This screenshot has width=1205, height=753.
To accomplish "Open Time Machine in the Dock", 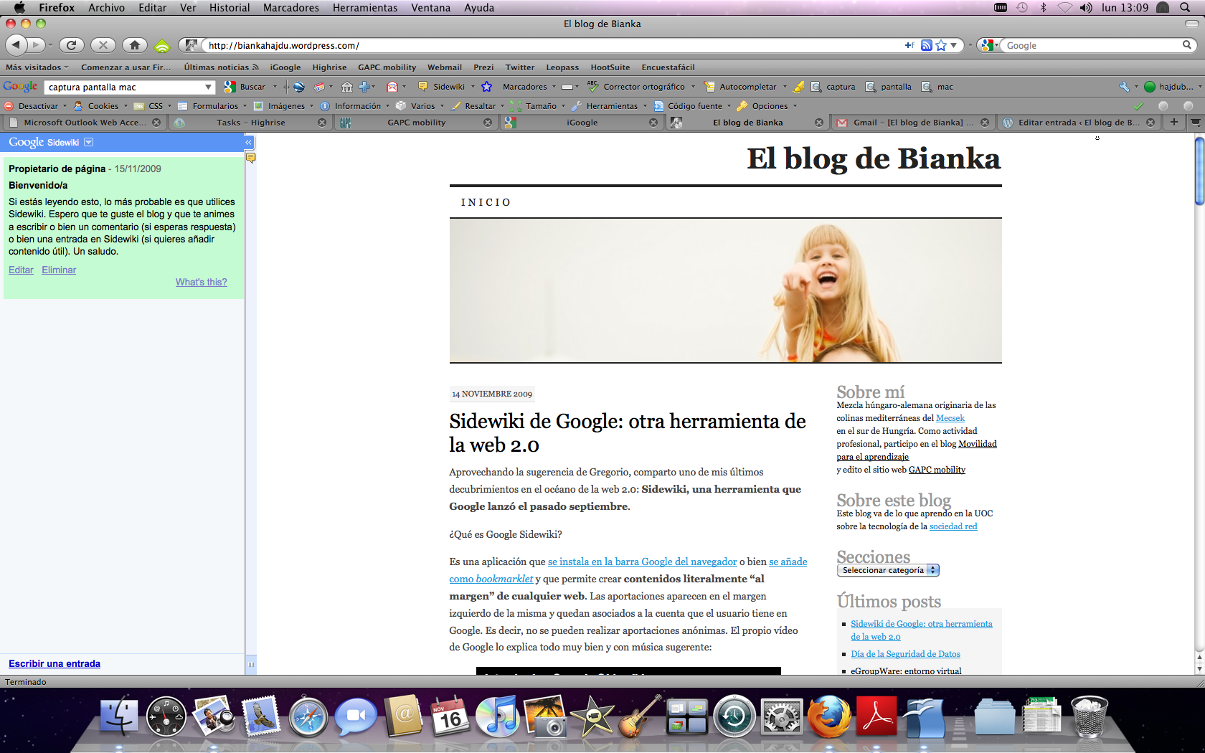I will coord(734,716).
